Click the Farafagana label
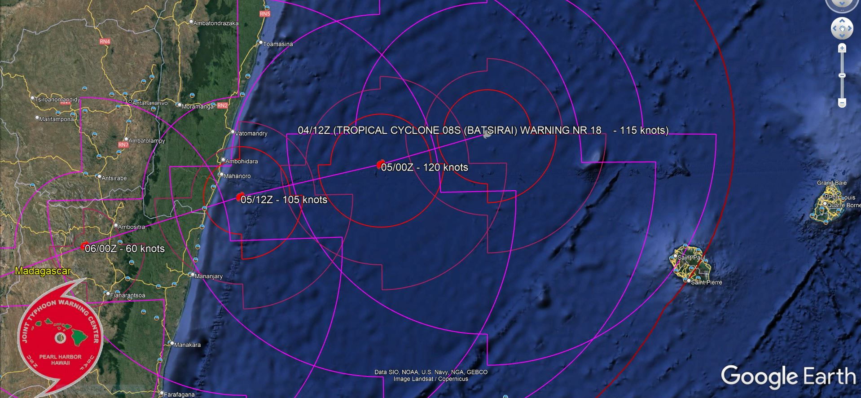 [179, 395]
